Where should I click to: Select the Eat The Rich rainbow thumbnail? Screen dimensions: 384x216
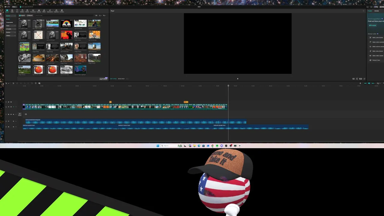pos(66,23)
